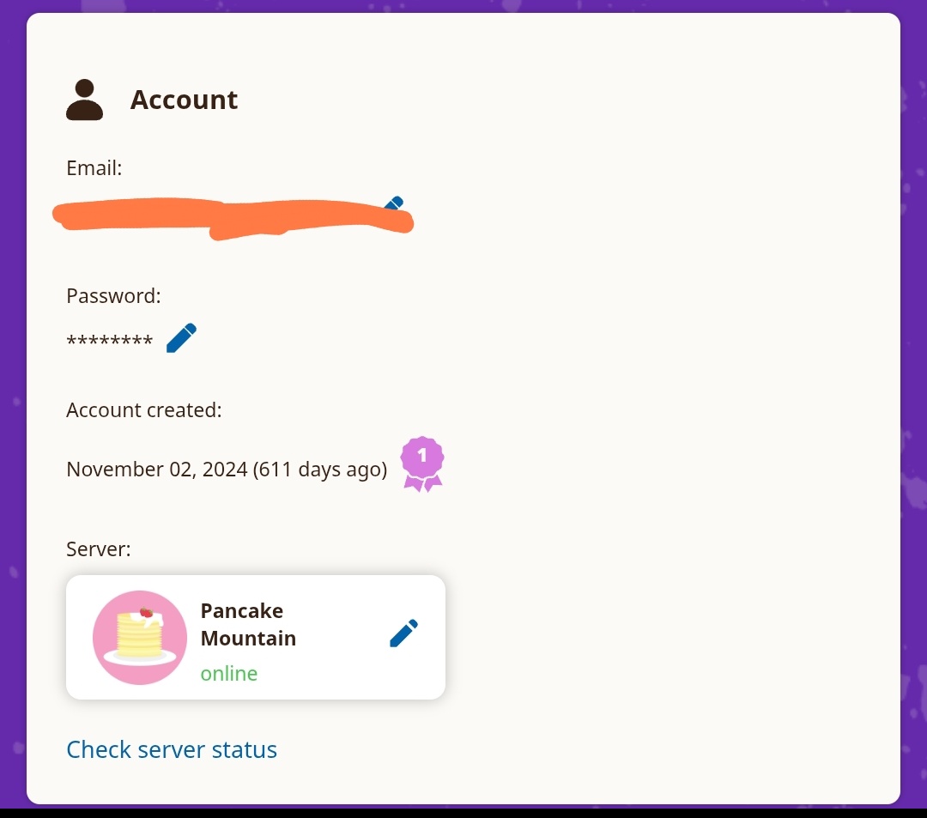Click the pencil icon to edit password

click(x=181, y=338)
